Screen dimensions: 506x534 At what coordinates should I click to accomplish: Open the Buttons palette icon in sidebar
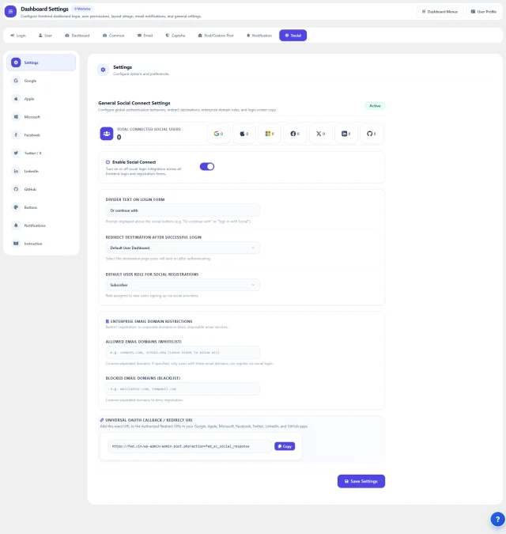[x=16, y=207]
